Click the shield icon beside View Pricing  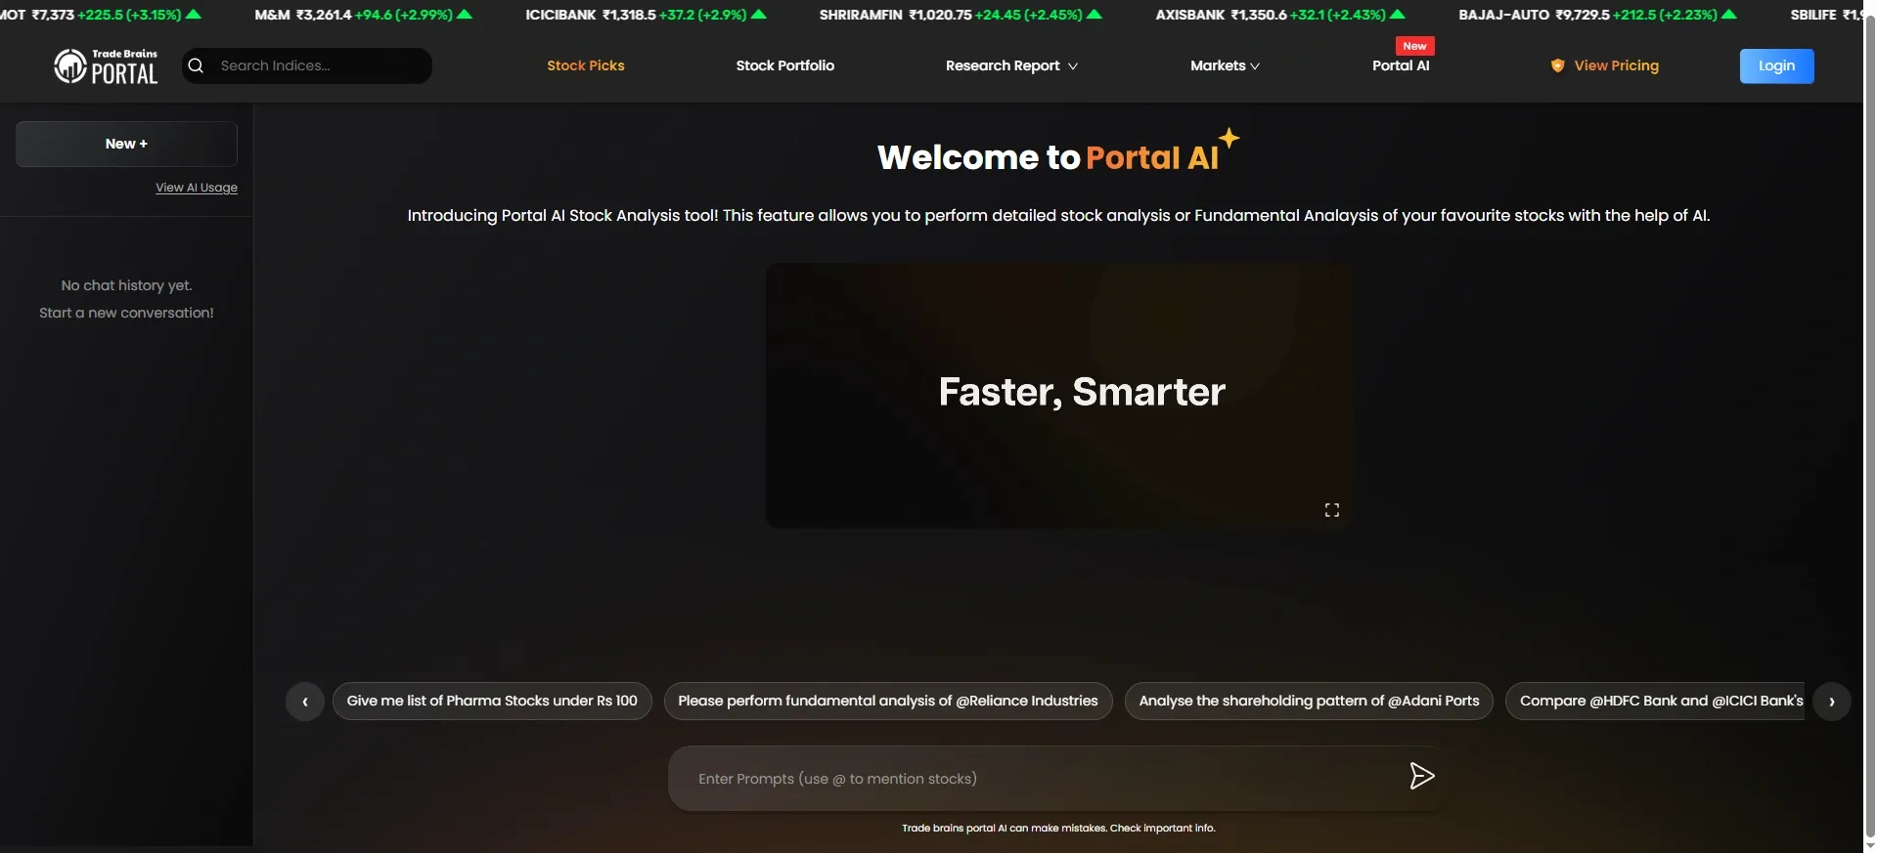coord(1557,65)
